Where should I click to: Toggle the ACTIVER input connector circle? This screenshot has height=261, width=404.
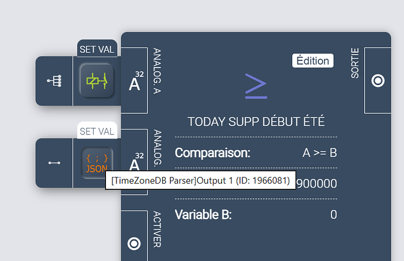point(134,243)
